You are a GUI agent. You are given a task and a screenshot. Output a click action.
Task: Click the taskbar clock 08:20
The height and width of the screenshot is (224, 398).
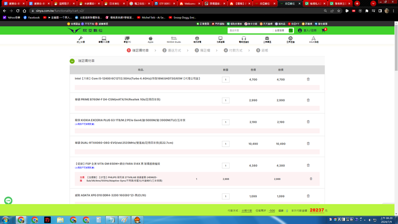(x=386, y=220)
